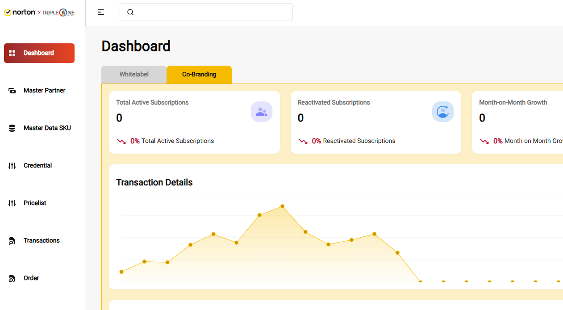
Task: Click the 0% Total Active Subscriptions text
Action: click(172, 141)
